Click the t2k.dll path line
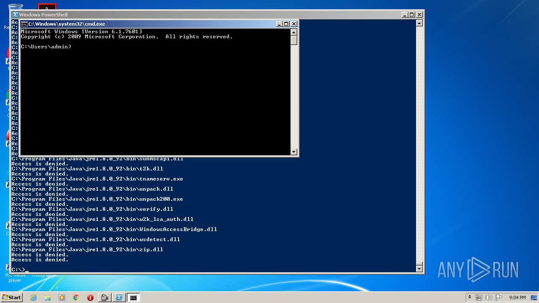Screen dimensions: 539x303 87,169
